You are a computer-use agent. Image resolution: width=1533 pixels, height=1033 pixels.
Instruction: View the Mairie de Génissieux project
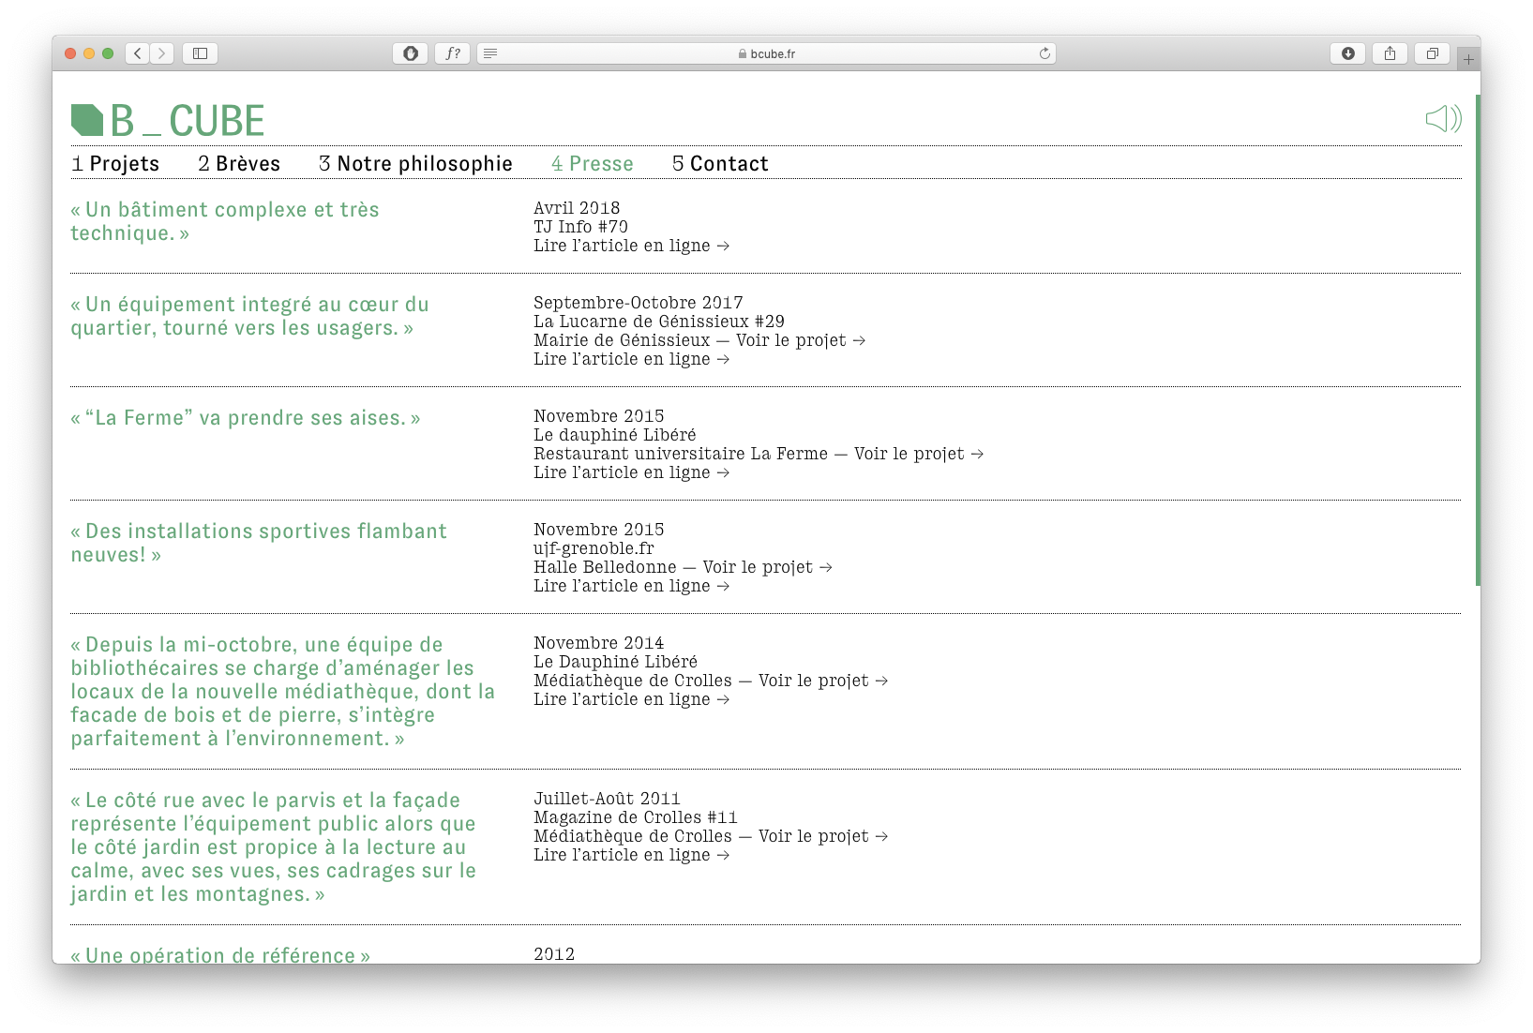click(800, 340)
